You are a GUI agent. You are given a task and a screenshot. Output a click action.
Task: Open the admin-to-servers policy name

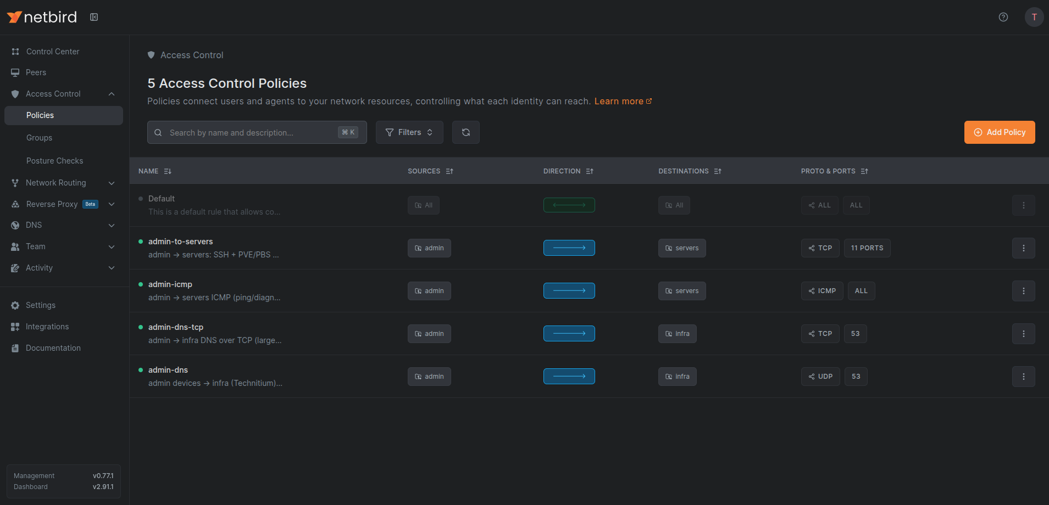tap(181, 242)
